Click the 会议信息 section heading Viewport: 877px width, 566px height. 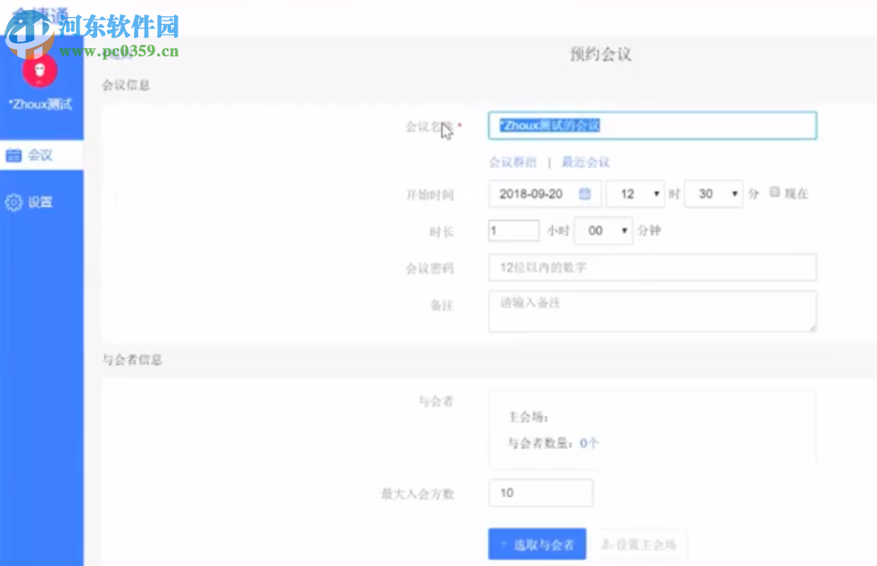[x=126, y=85]
